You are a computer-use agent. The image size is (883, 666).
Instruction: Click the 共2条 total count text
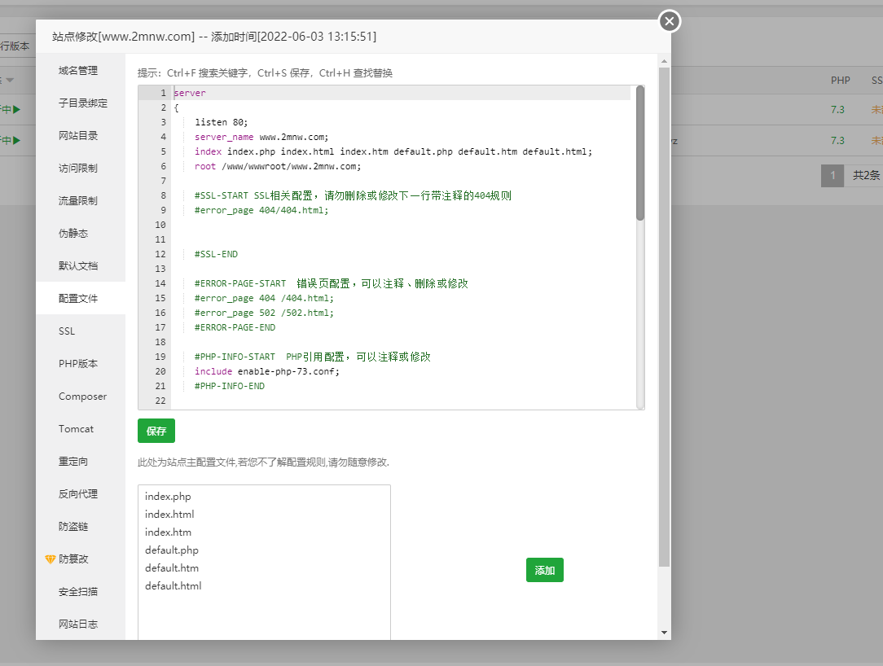coord(866,175)
